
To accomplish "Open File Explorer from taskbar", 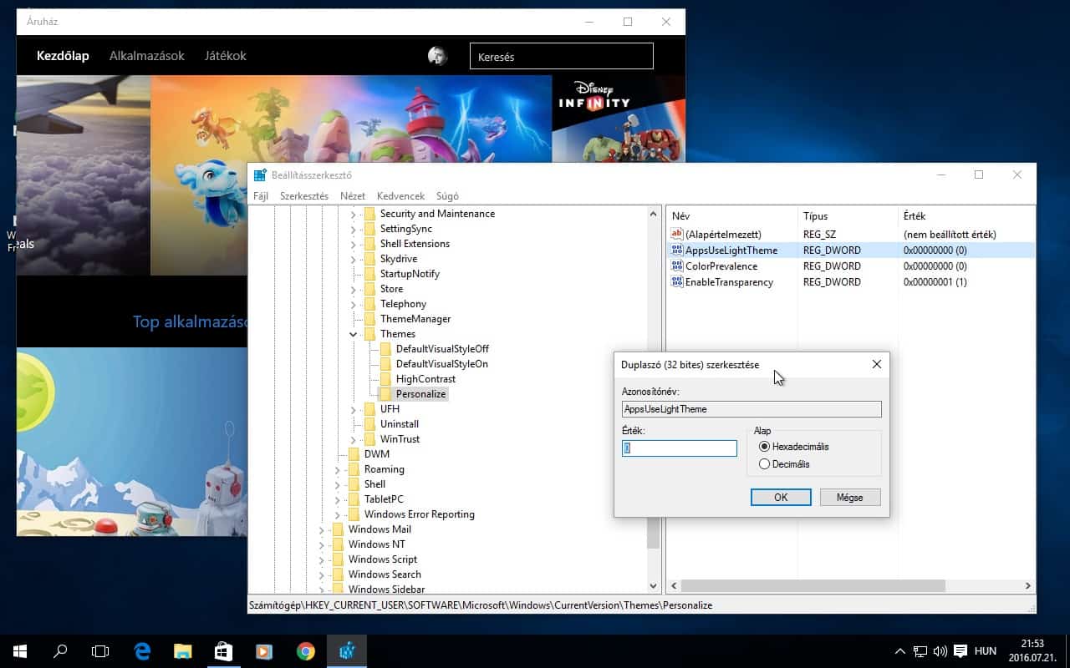I will click(183, 651).
